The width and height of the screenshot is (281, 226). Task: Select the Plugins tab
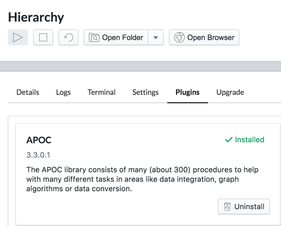pyautogui.click(x=188, y=92)
